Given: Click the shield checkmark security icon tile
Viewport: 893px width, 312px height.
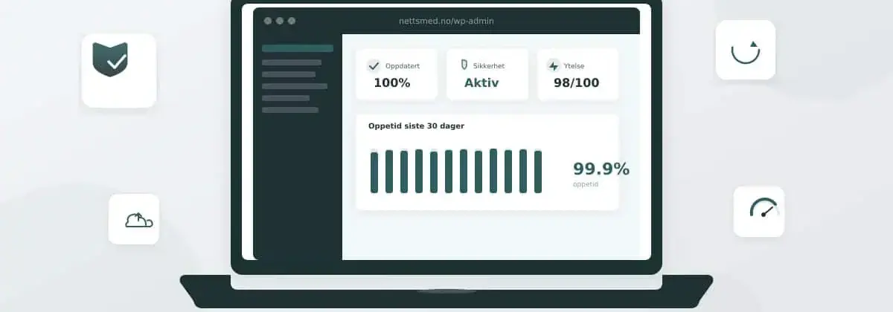Looking at the screenshot, I should (x=118, y=70).
